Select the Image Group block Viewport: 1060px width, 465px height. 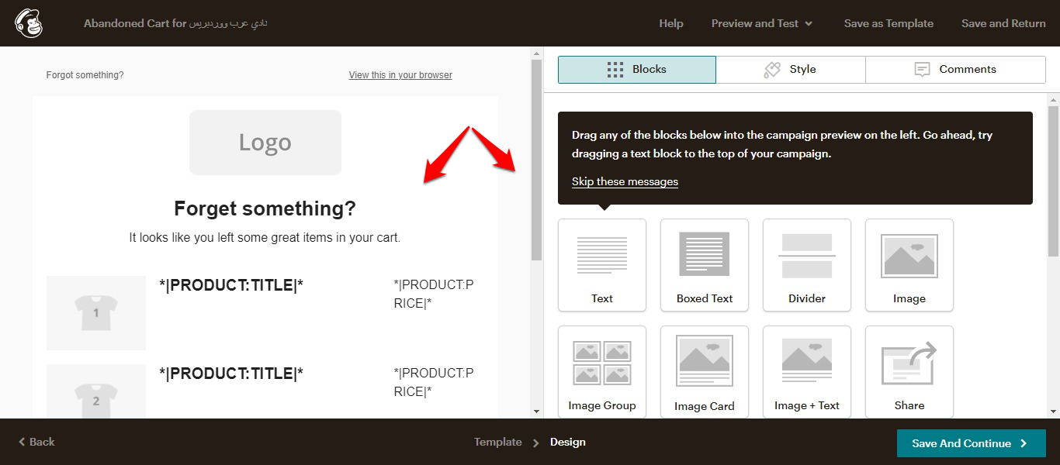tap(602, 372)
